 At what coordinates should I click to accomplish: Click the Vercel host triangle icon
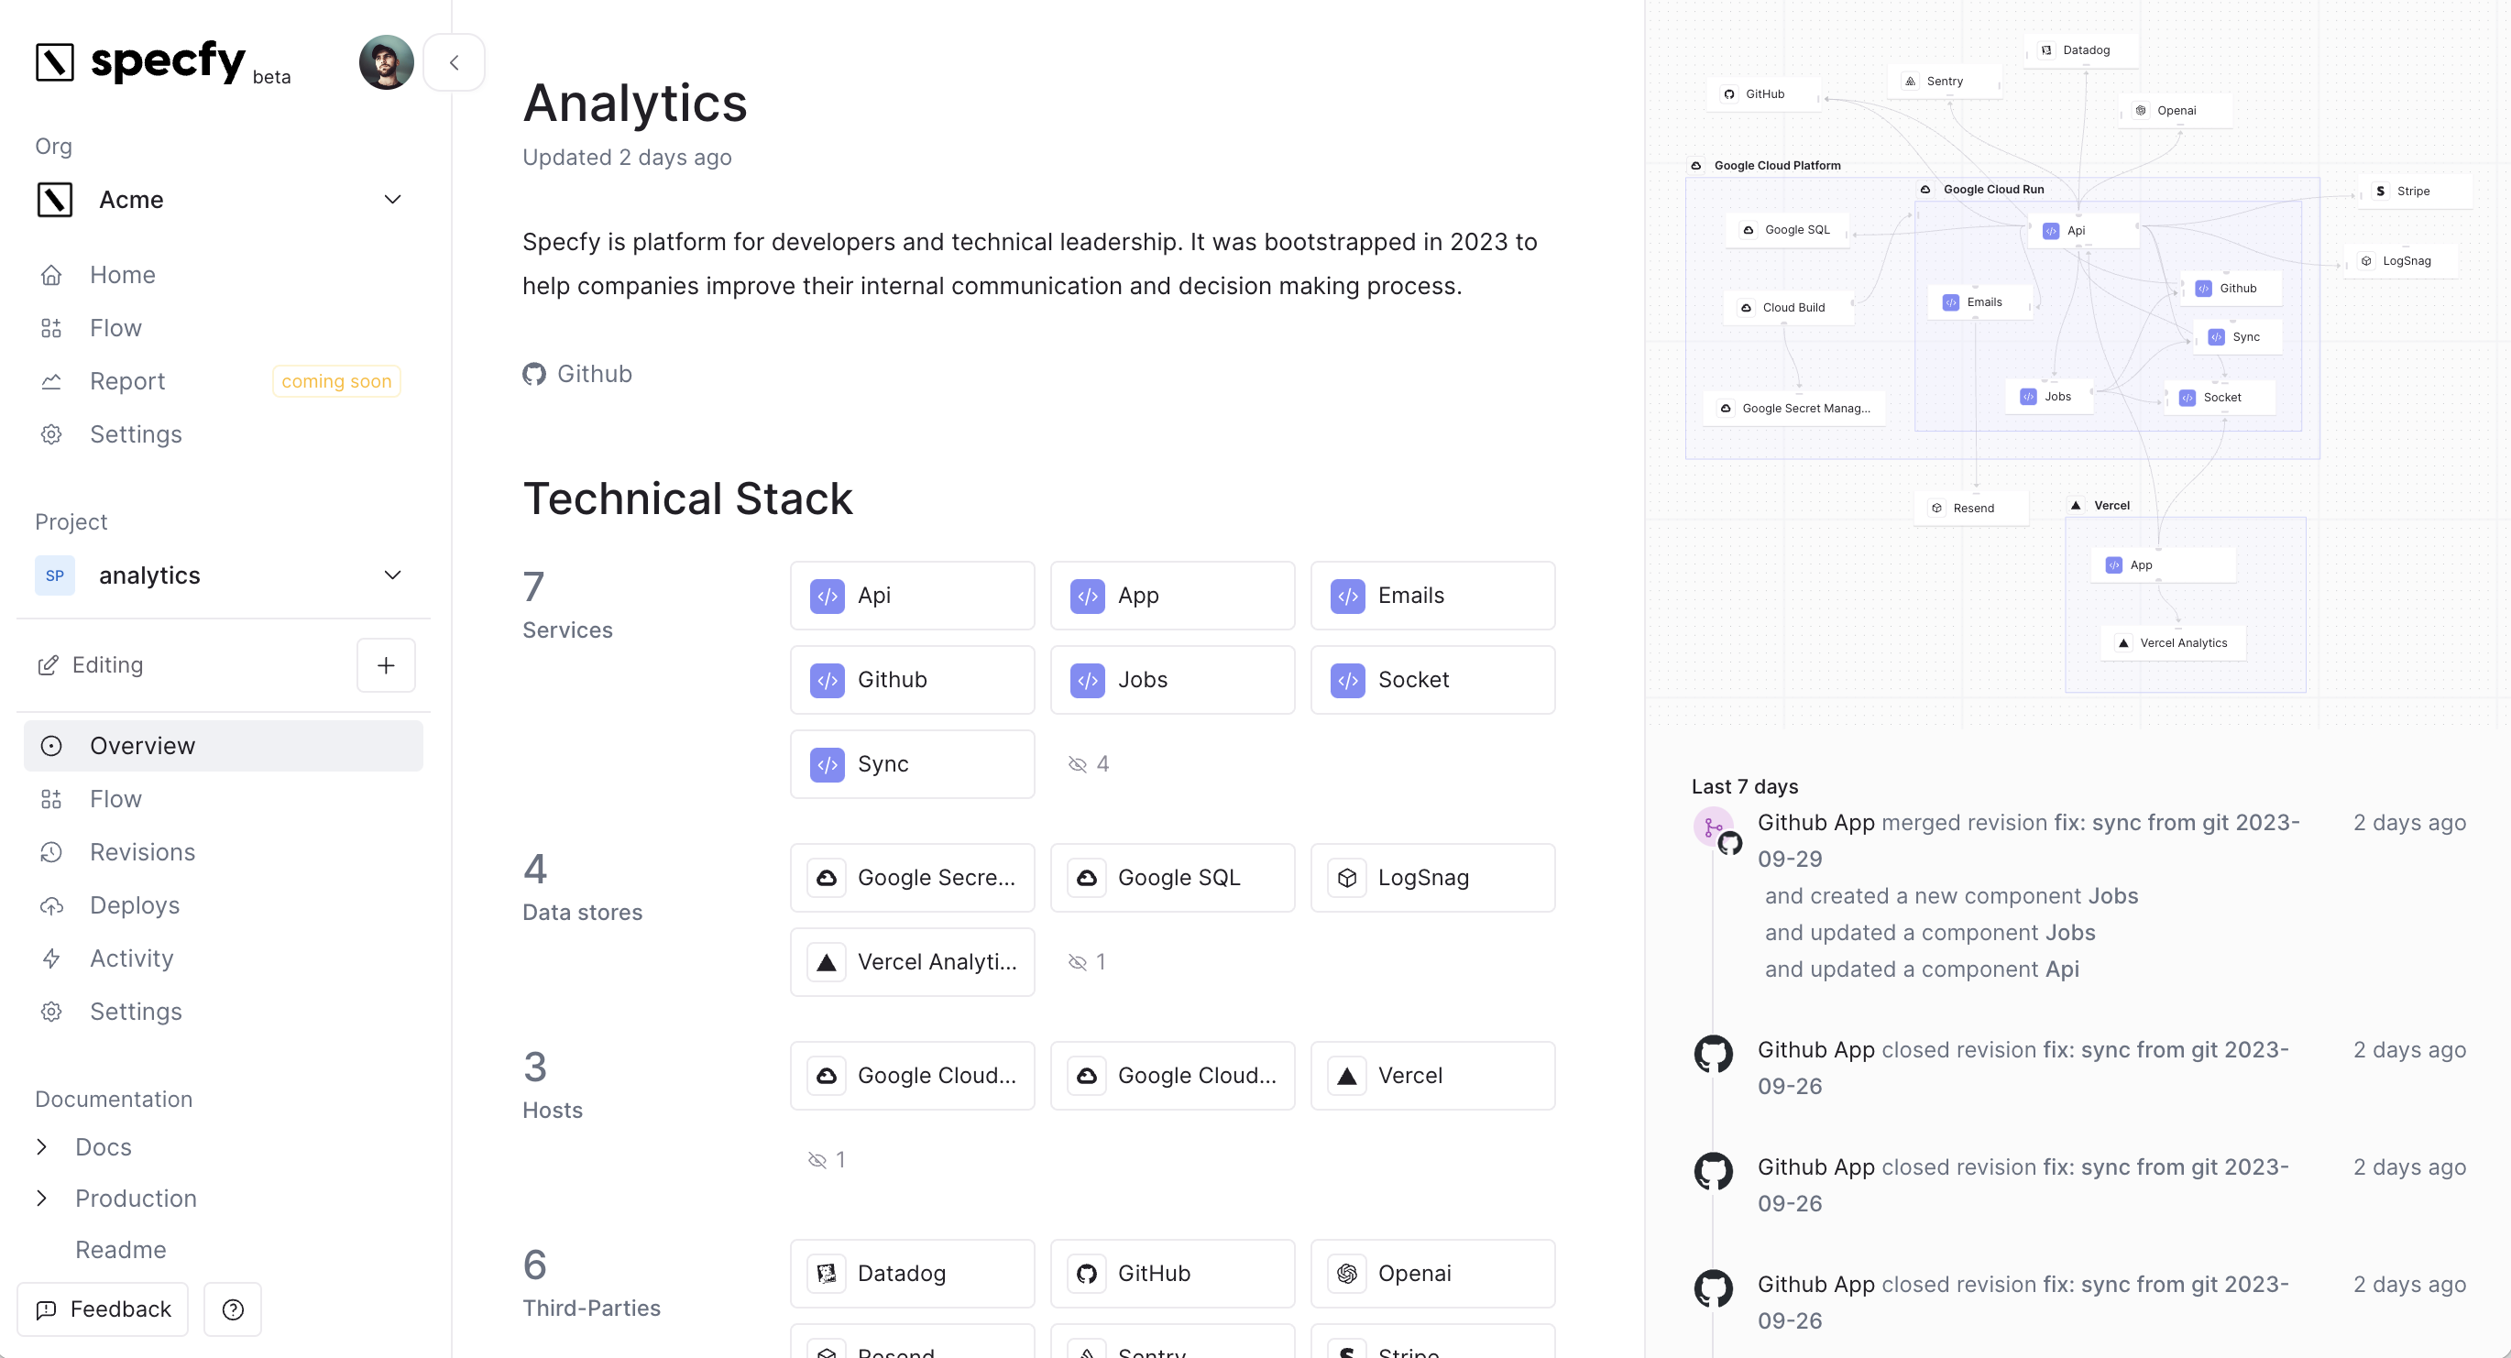tap(1347, 1077)
